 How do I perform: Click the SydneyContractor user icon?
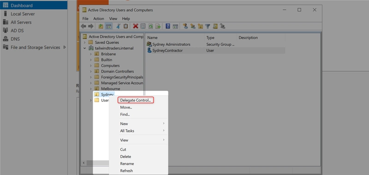149,50
